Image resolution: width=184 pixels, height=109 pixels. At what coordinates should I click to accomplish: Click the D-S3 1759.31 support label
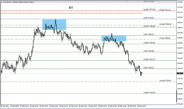(x=149, y=68)
